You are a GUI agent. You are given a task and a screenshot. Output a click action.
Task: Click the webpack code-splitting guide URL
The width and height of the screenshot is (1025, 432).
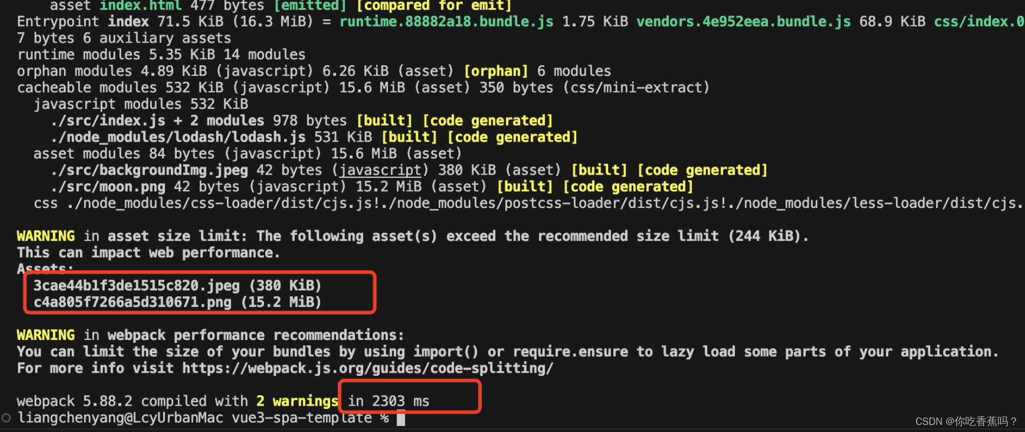368,368
